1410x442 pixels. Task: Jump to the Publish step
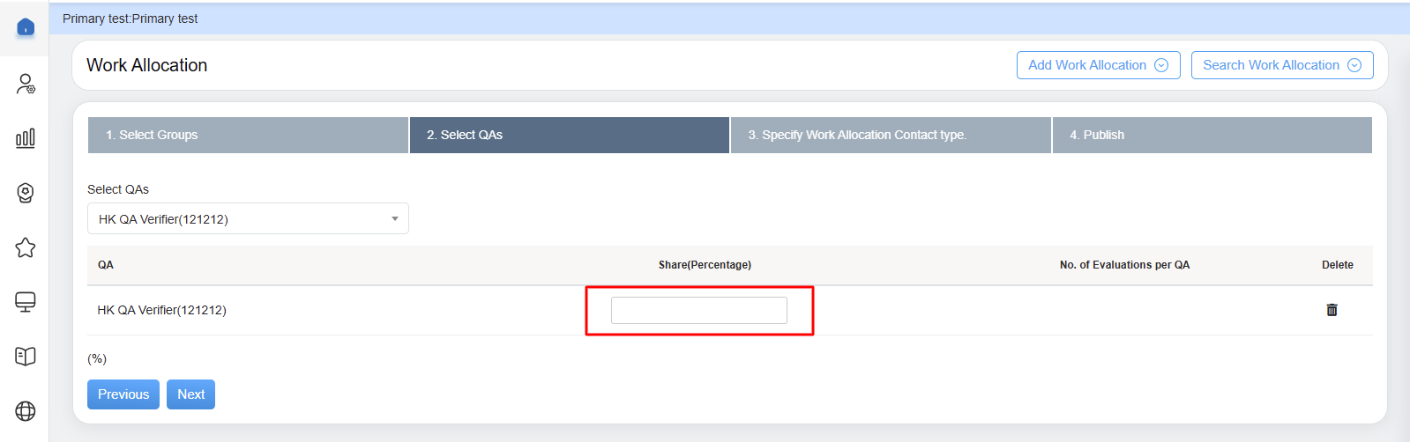click(x=1212, y=135)
